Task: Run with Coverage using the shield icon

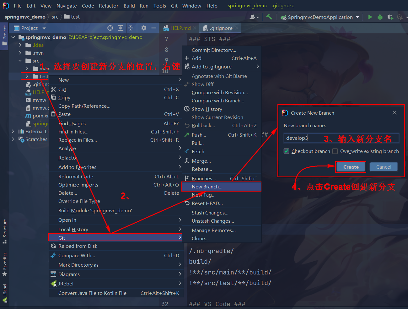Action: tap(390, 17)
